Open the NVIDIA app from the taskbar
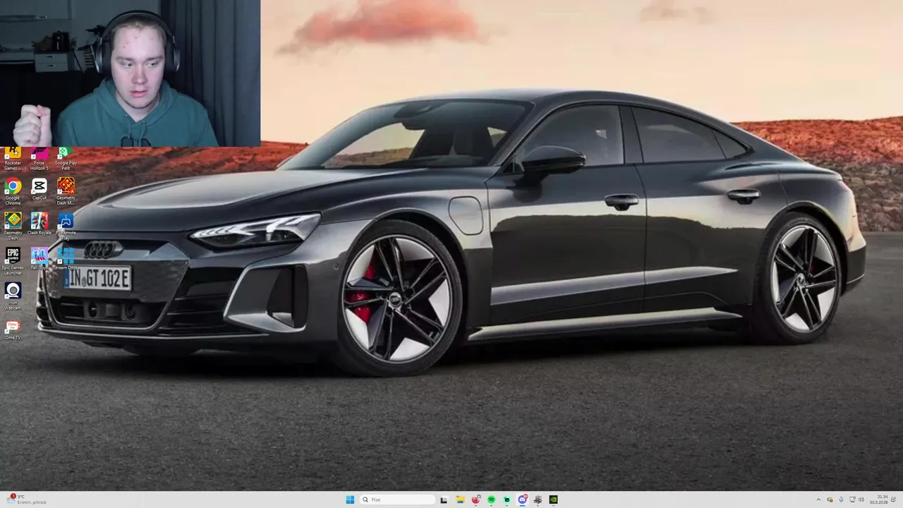Viewport: 903px width, 508px height. pos(553,500)
